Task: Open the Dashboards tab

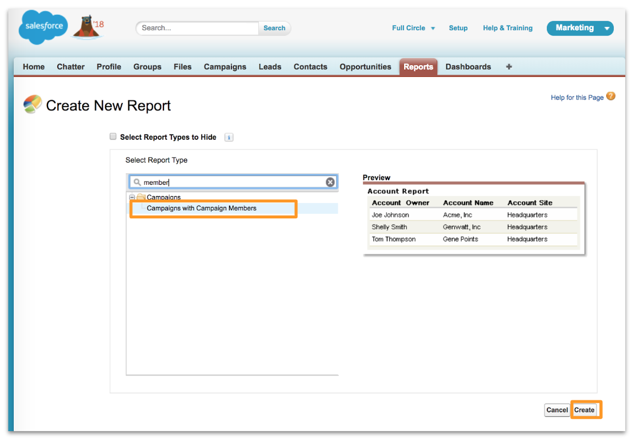Action: click(x=468, y=67)
